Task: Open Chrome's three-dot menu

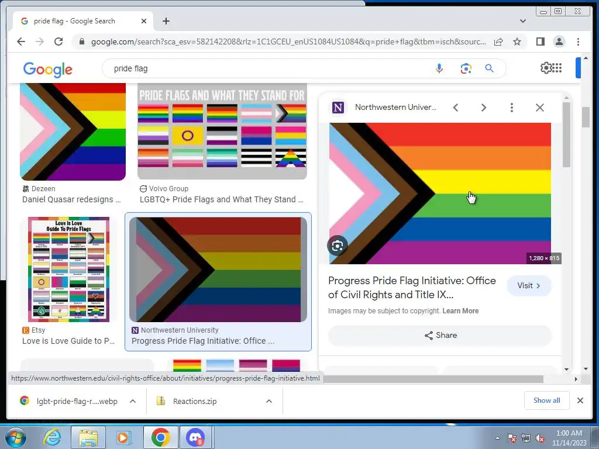Action: pyautogui.click(x=578, y=42)
